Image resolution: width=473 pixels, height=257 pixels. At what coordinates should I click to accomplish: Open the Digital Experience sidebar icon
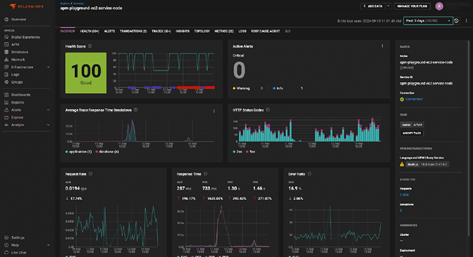7,37
